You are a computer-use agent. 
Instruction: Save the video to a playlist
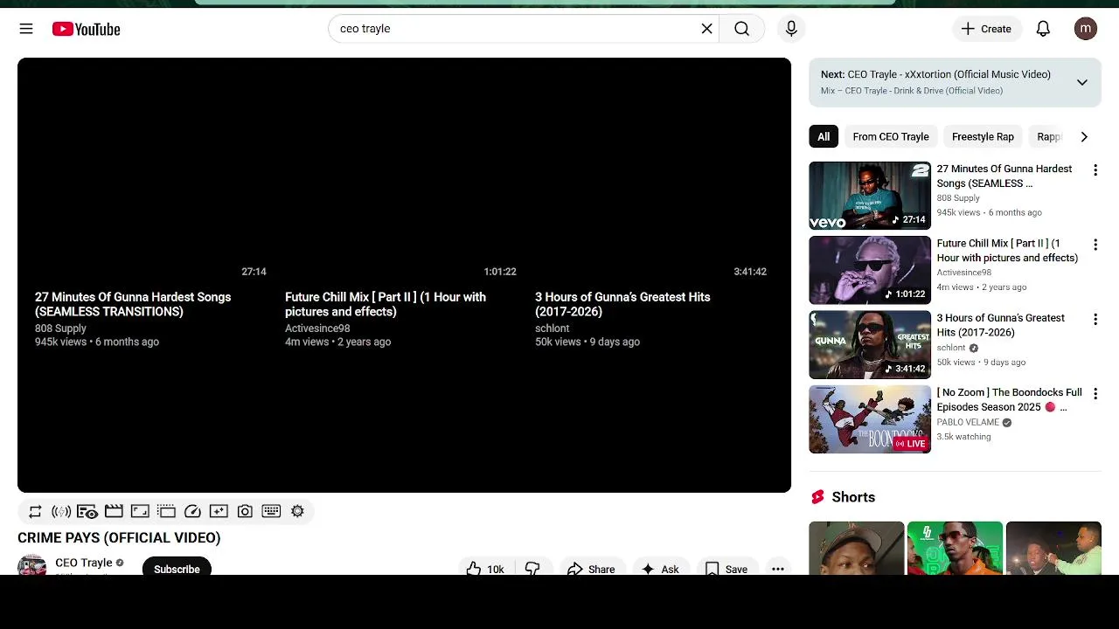(726, 568)
